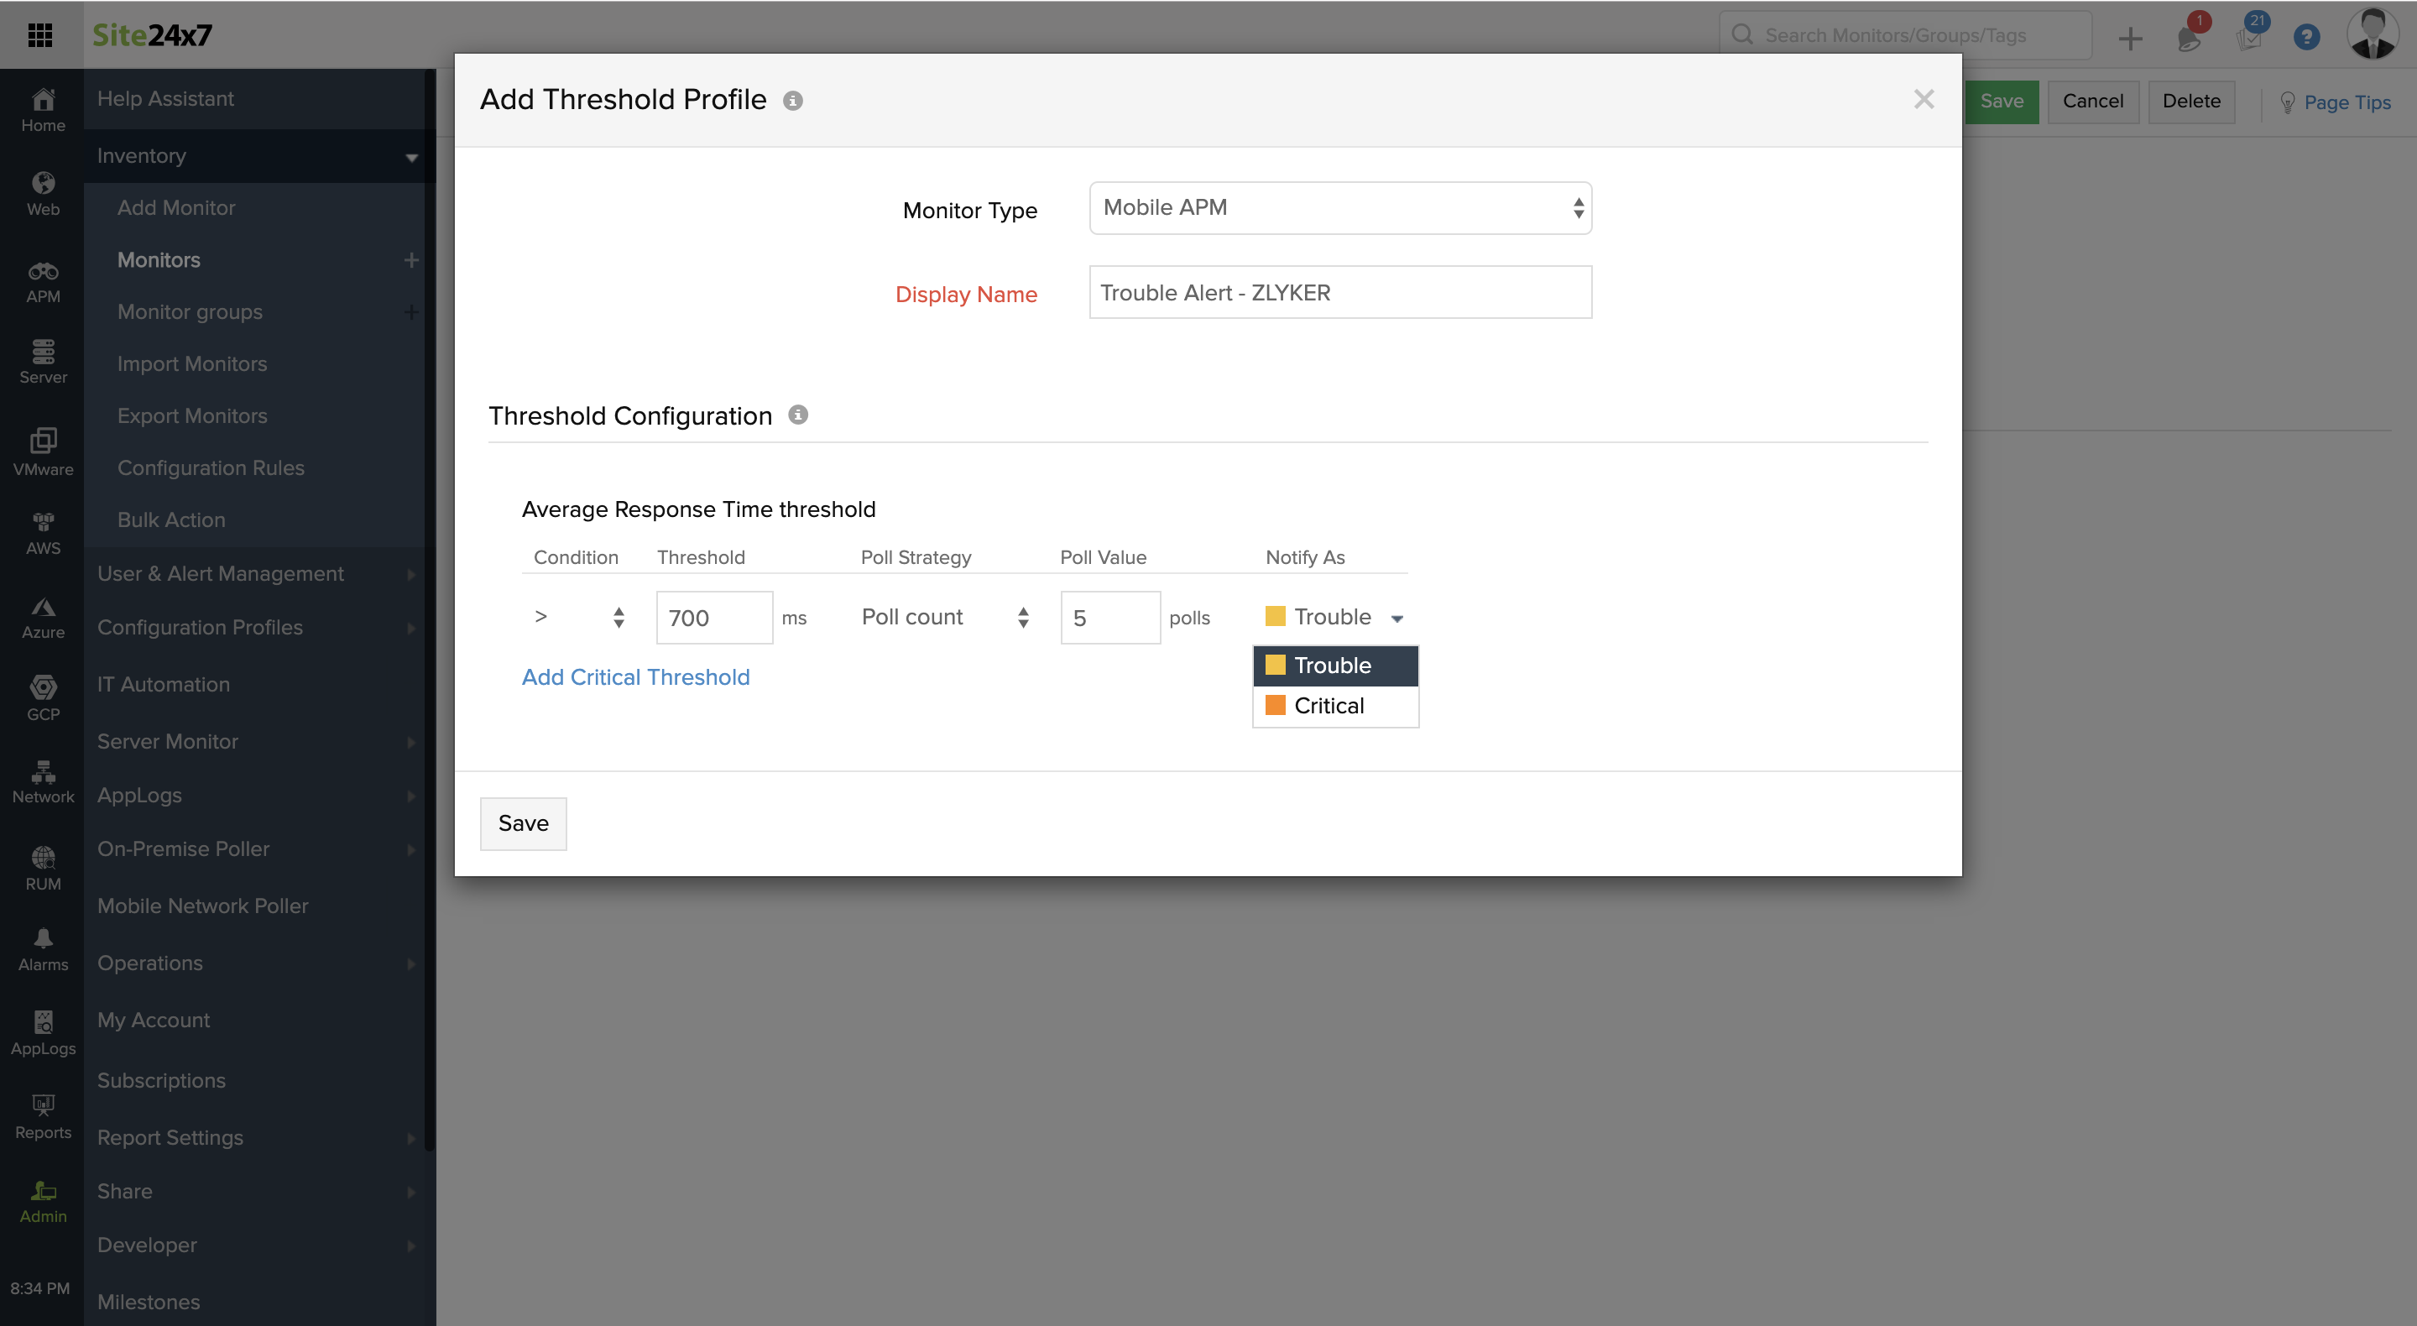Open the help question mark icon
This screenshot has height=1326, width=2417.
tap(2305, 37)
